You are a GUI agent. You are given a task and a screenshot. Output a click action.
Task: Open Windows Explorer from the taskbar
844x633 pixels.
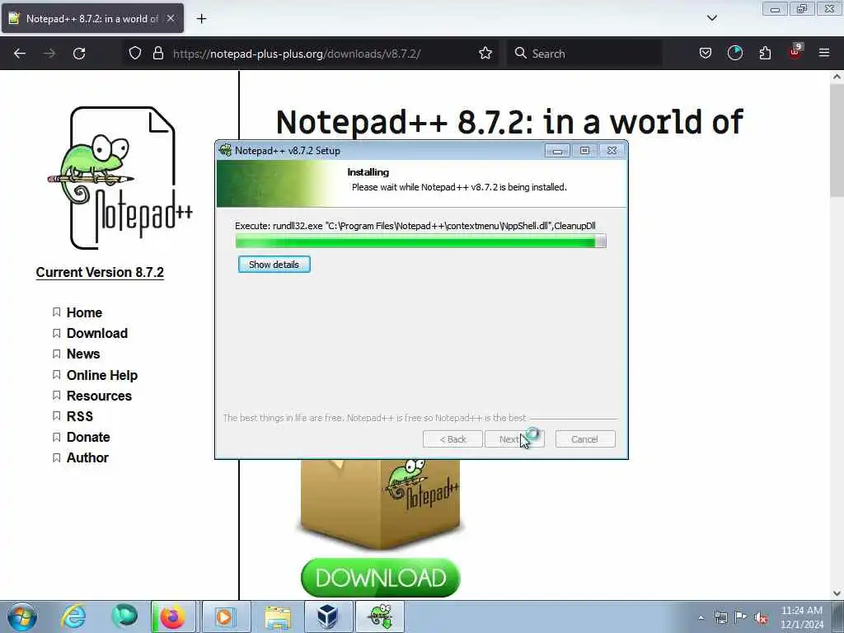click(278, 617)
